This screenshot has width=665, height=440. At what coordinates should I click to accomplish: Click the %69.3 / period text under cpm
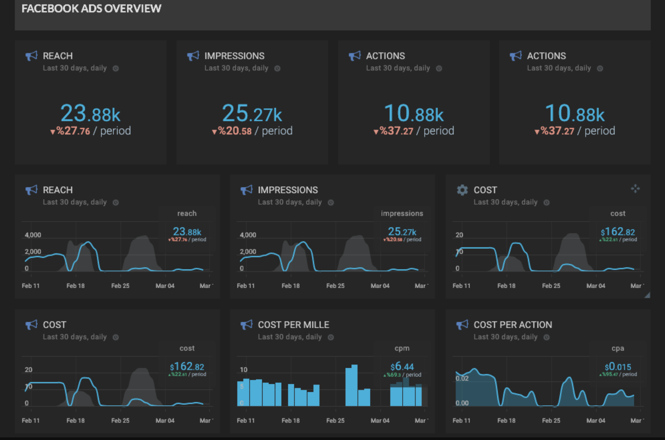(x=402, y=375)
